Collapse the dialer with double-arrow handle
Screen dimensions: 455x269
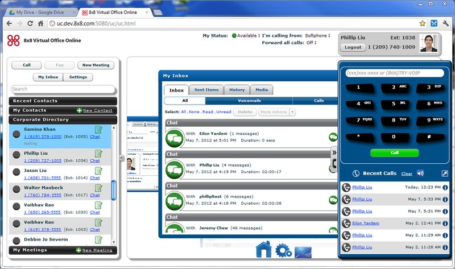coord(334,152)
